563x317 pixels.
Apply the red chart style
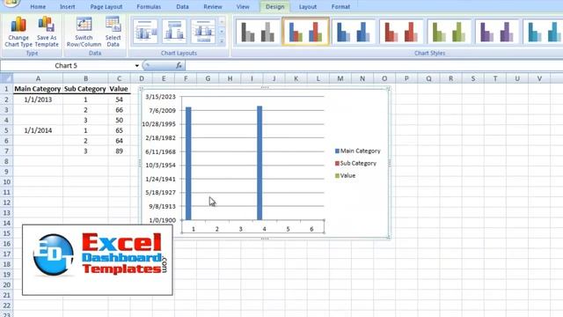pyautogui.click(x=401, y=32)
